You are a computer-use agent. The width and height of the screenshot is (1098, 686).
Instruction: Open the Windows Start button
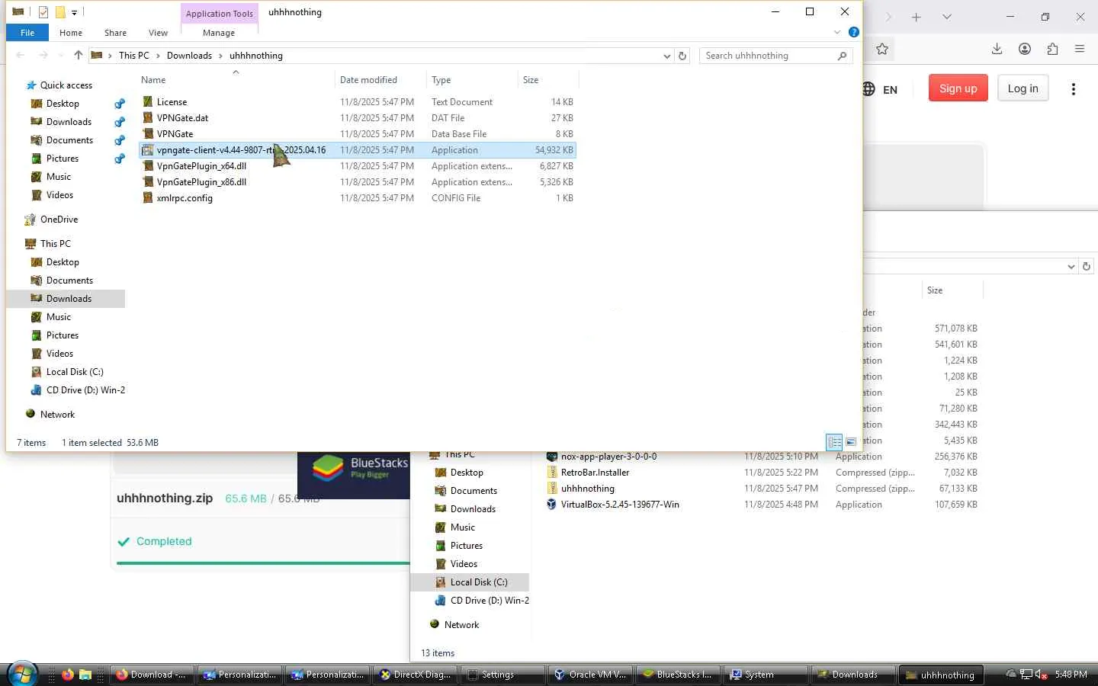tap(21, 674)
